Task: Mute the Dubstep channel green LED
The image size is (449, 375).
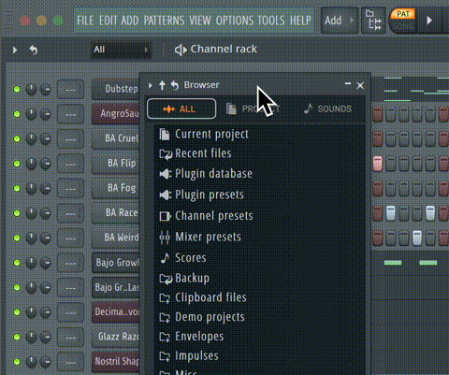Action: [x=17, y=90]
